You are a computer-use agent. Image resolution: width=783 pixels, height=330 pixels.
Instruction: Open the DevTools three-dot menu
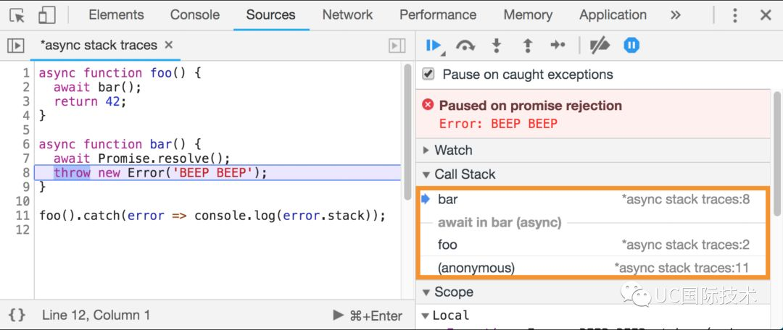[734, 15]
